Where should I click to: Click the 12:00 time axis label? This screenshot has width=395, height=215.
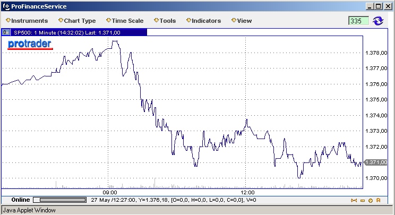pos(247,193)
